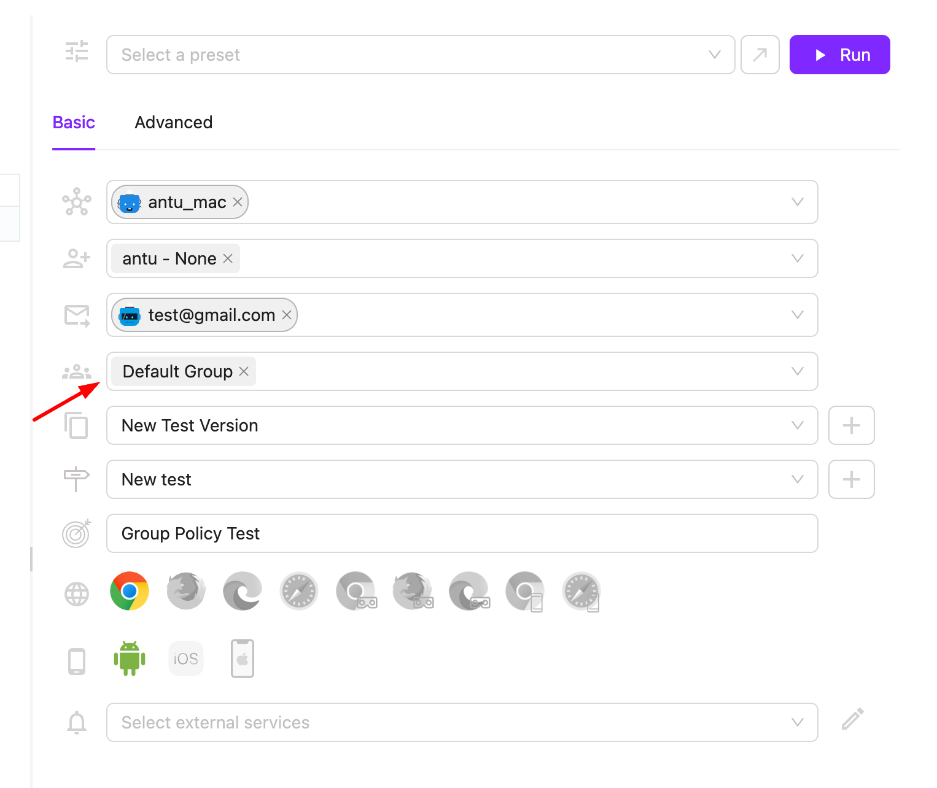Select the Android platform icon

pos(129,659)
